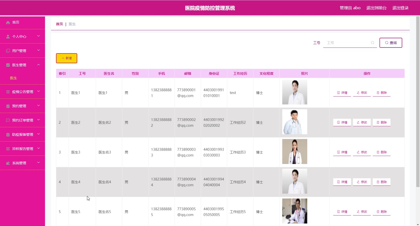The image size is (420, 226).
Task: Click 退出登录 in the header
Action: (x=400, y=8)
